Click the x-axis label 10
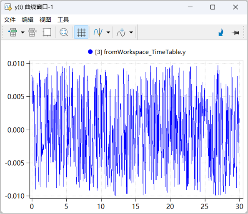 point(101,206)
